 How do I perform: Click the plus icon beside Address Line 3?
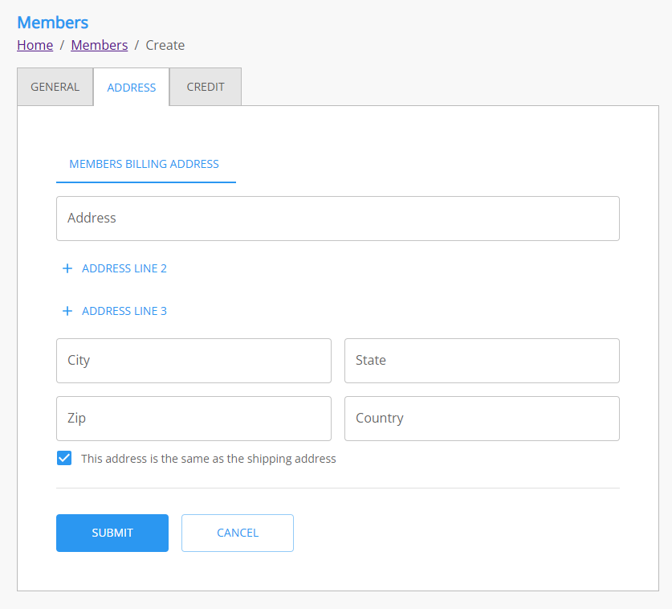67,312
